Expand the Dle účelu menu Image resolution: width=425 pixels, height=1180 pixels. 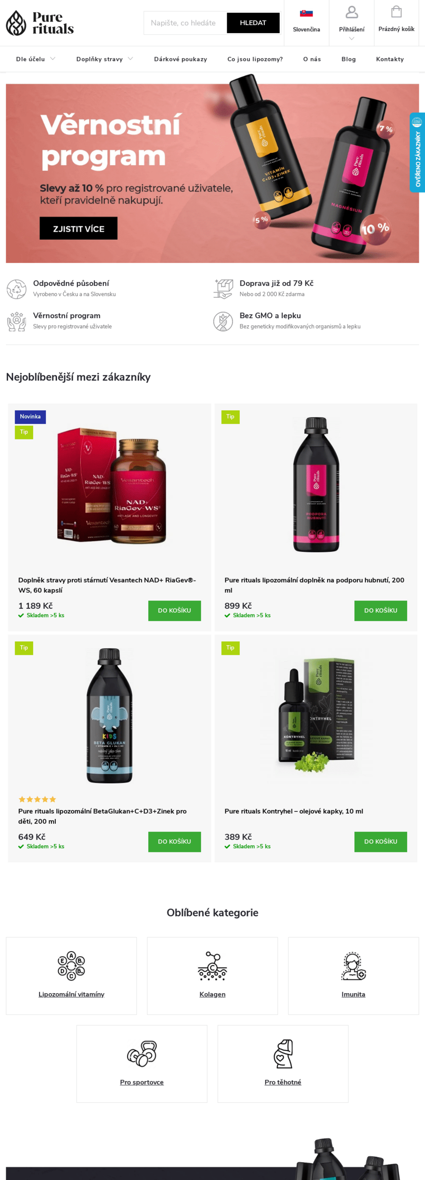coord(36,59)
